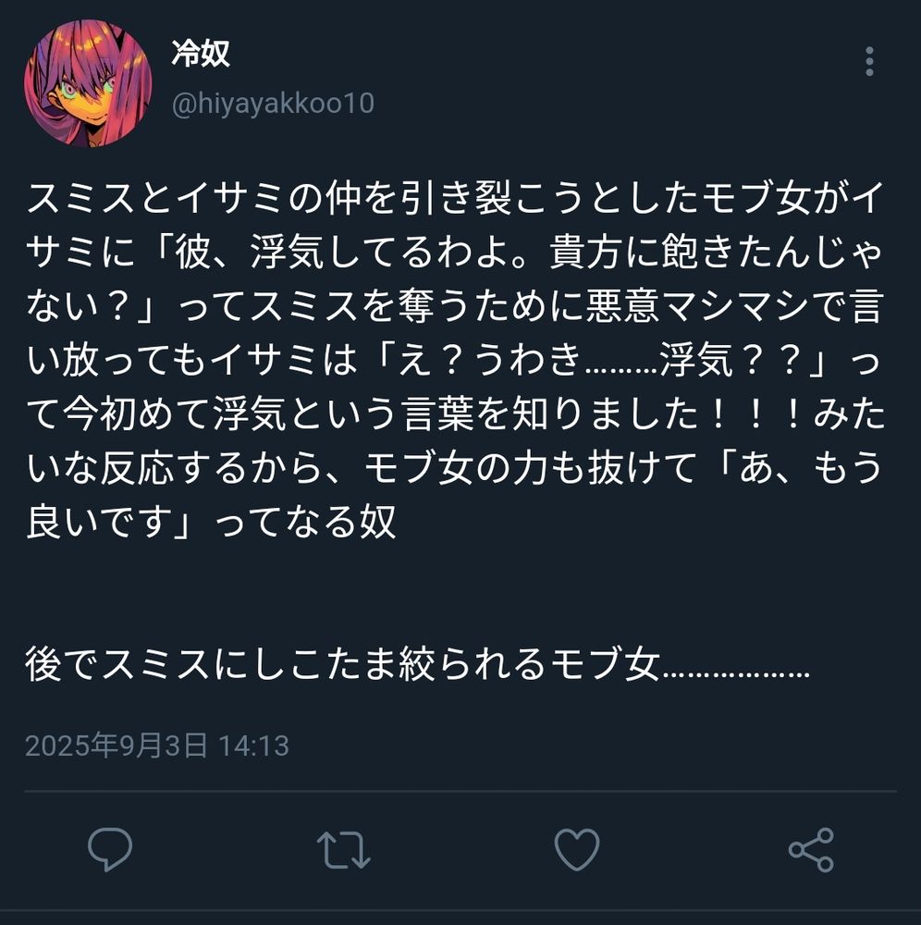
Task: Open the profile via display name 冷奴
Action: click(201, 54)
